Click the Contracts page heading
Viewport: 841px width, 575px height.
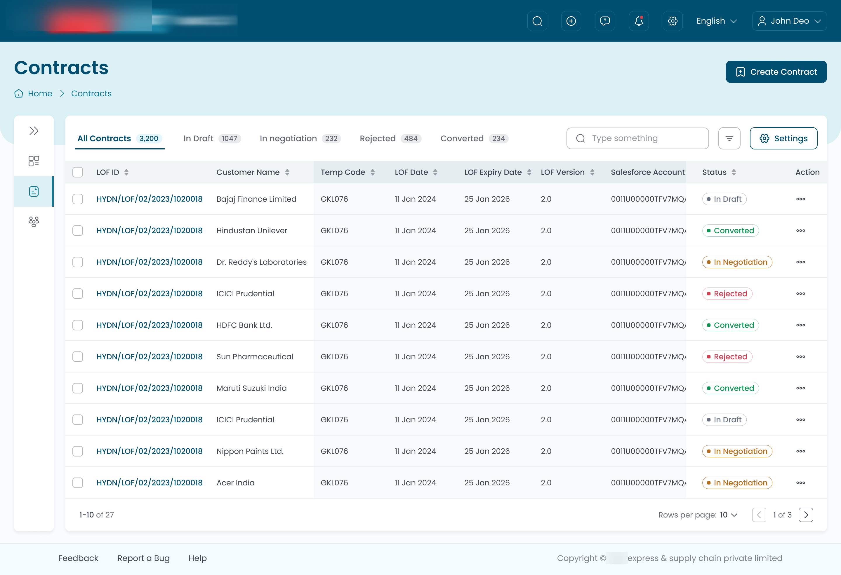61,68
